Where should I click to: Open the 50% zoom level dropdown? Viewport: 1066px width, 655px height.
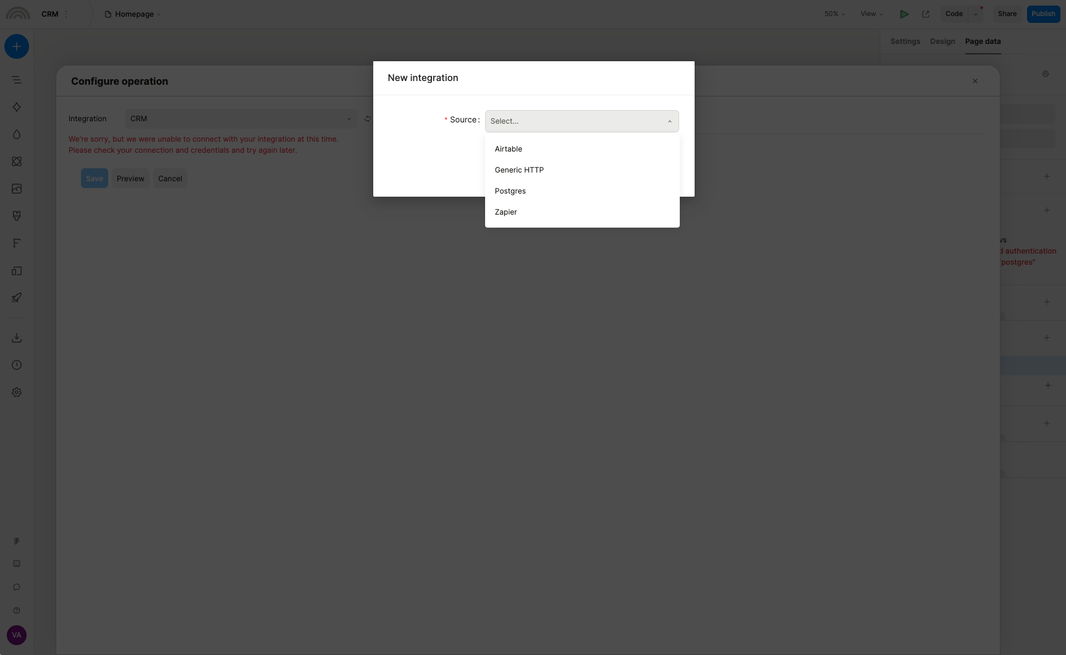834,14
